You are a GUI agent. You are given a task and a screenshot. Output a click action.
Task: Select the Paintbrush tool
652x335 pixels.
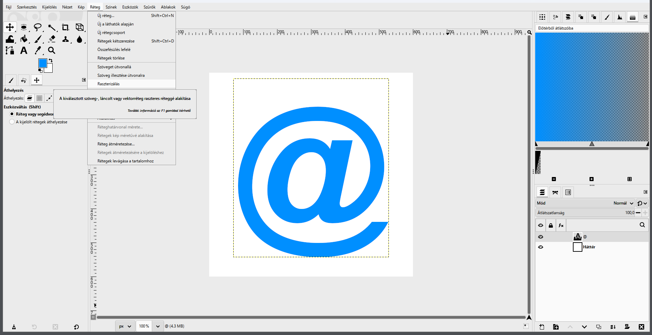click(38, 39)
